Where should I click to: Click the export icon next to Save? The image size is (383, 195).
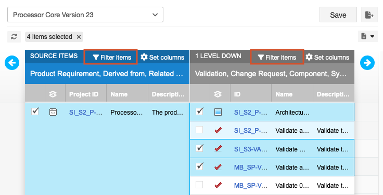click(x=369, y=15)
